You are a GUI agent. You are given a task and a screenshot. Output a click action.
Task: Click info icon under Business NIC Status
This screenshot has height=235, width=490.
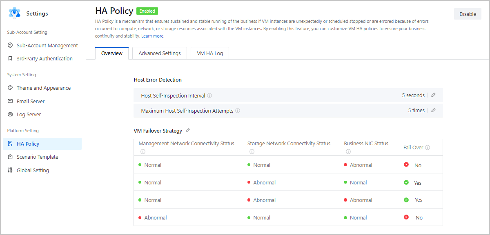pyautogui.click(x=348, y=151)
